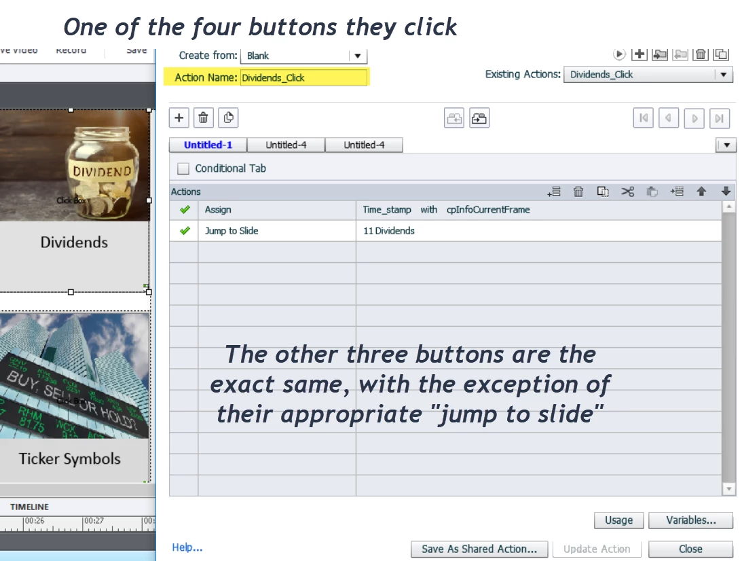
Task: Click the move decision left icon
Action: [x=454, y=118]
